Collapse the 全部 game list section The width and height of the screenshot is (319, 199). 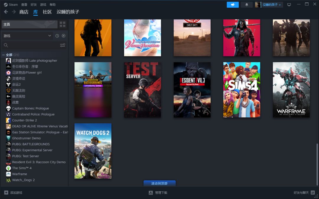pyautogui.click(x=4, y=55)
